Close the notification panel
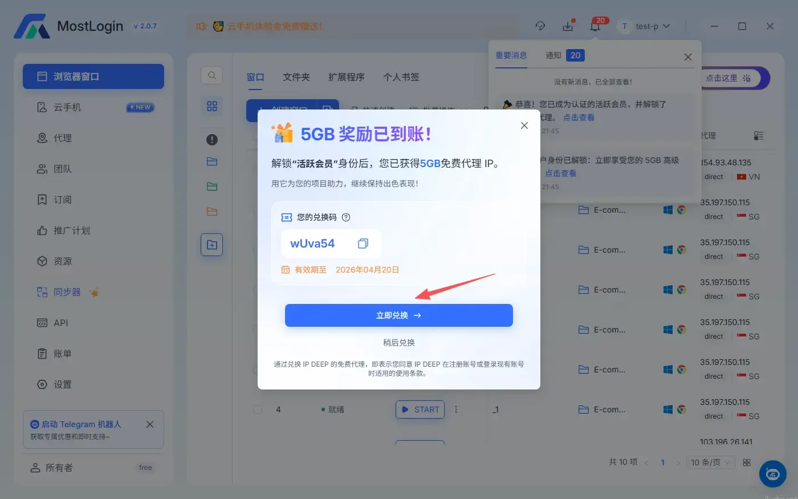Screen dimensions: 798x499 point(688,57)
